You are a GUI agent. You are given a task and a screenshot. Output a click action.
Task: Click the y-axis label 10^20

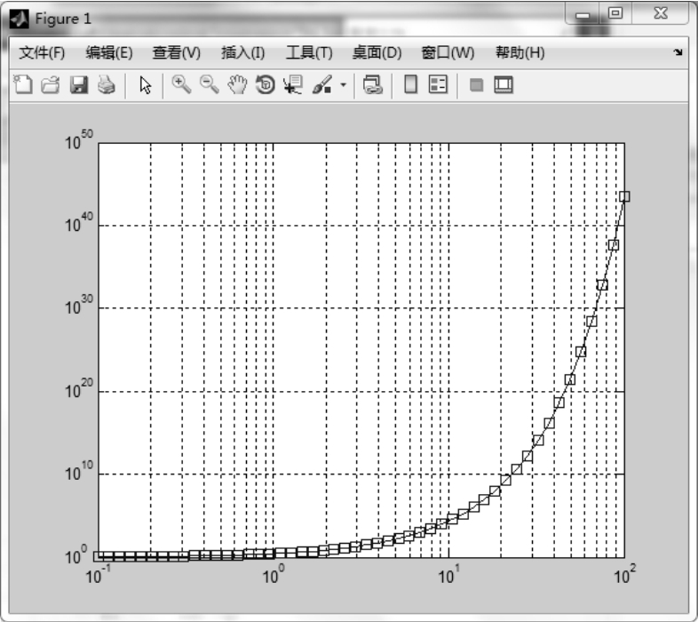[x=79, y=388]
